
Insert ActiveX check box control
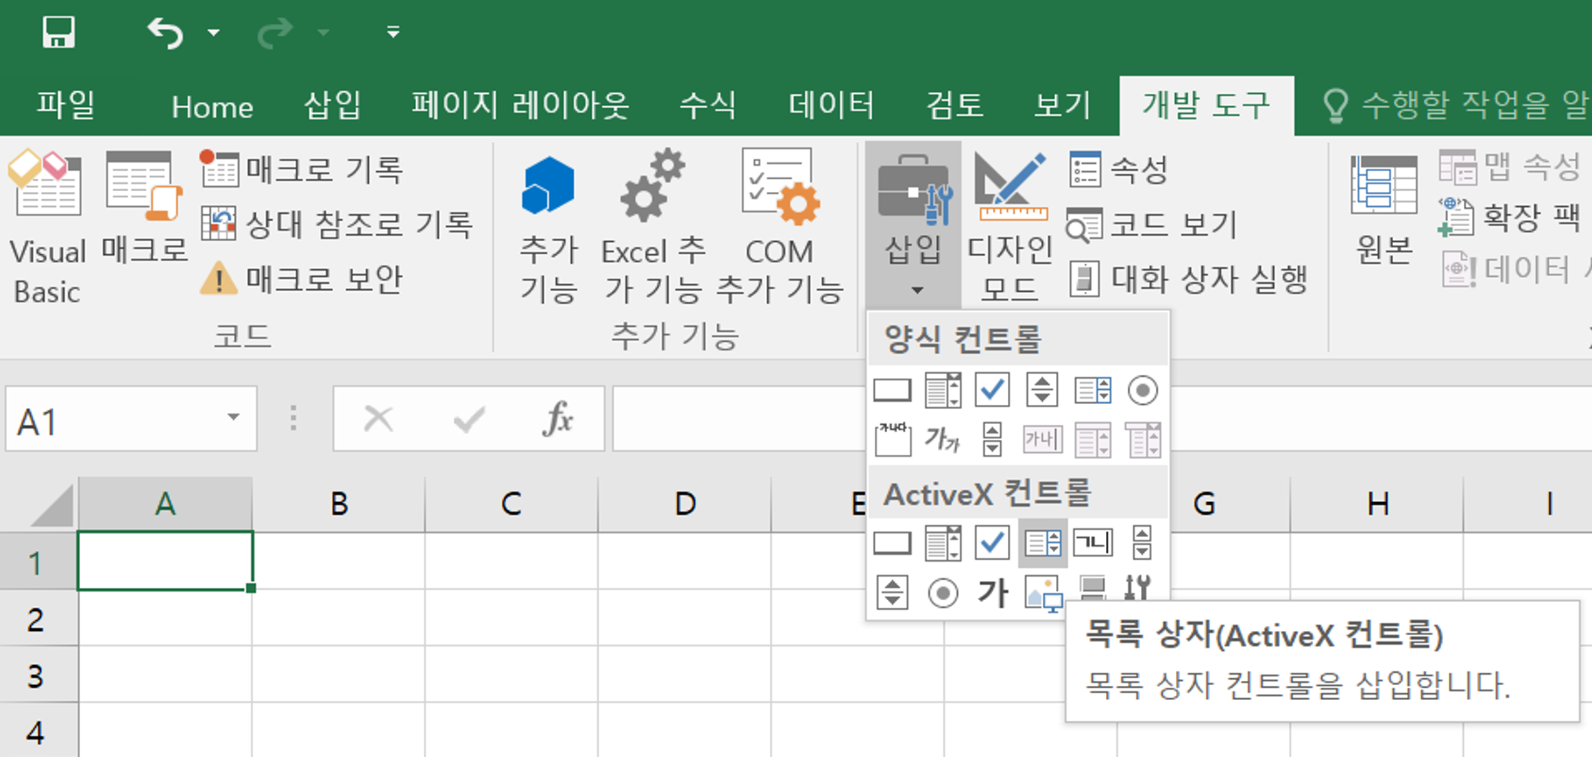[991, 544]
